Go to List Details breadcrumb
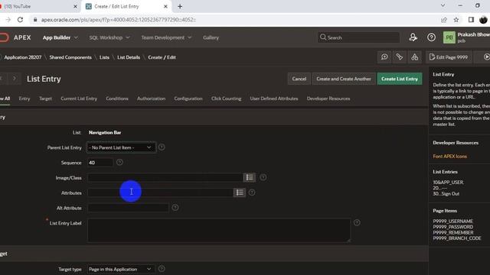This screenshot has width=490, height=275. [129, 57]
